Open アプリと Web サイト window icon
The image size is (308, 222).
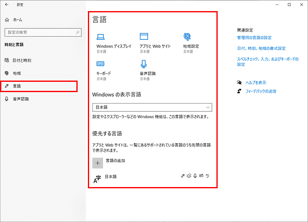pyautogui.click(x=144, y=37)
